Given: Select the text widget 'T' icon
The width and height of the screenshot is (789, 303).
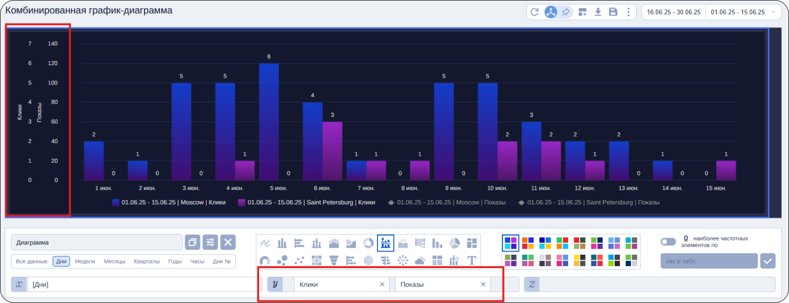Looking at the screenshot, I should pyautogui.click(x=471, y=260).
